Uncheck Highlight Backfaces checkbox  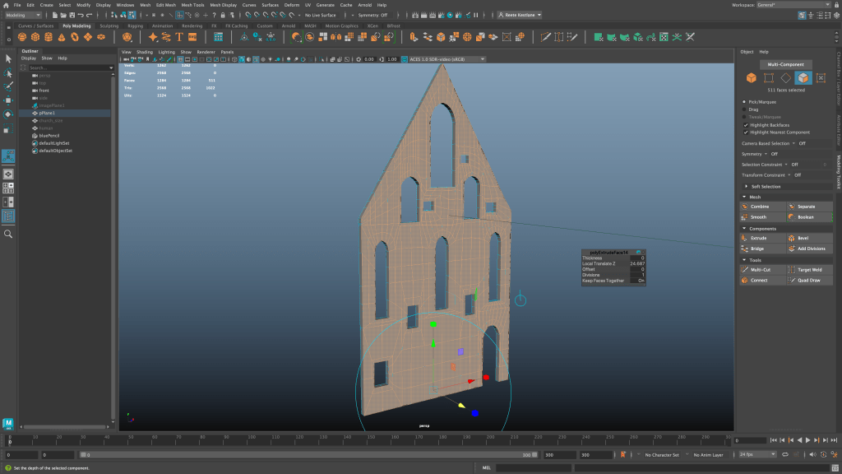[x=745, y=125]
